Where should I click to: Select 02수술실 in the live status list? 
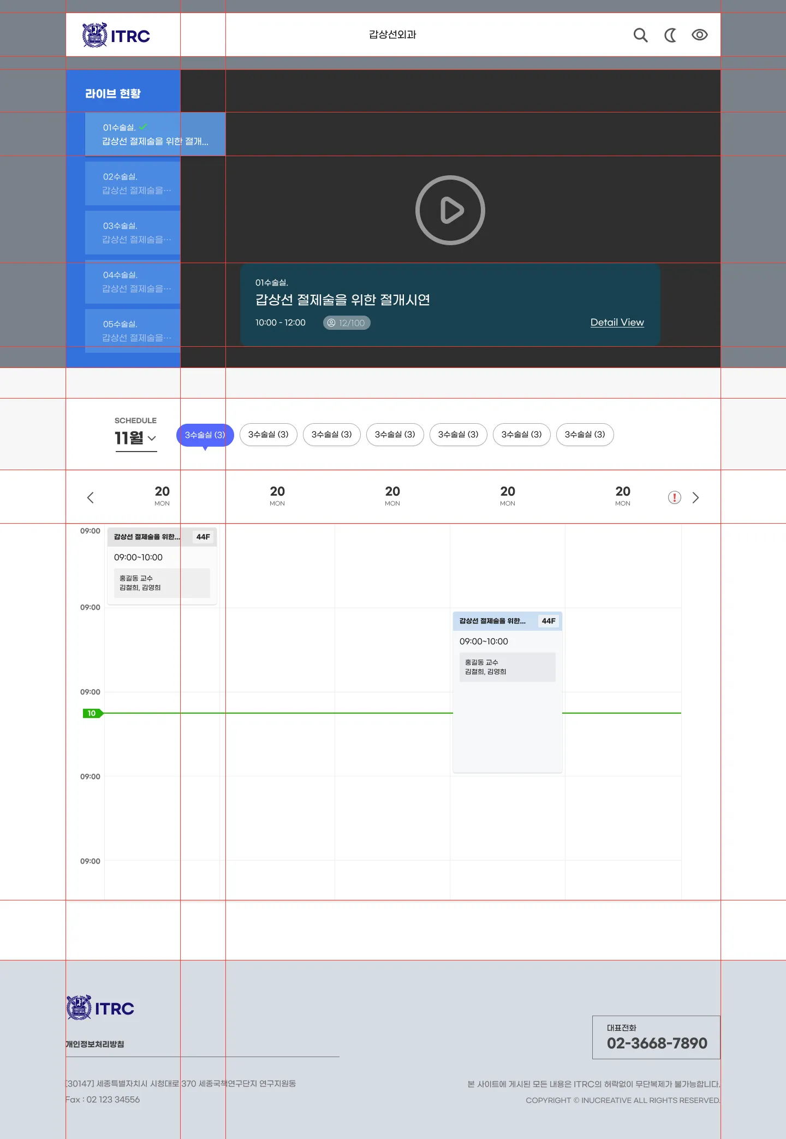(x=133, y=183)
